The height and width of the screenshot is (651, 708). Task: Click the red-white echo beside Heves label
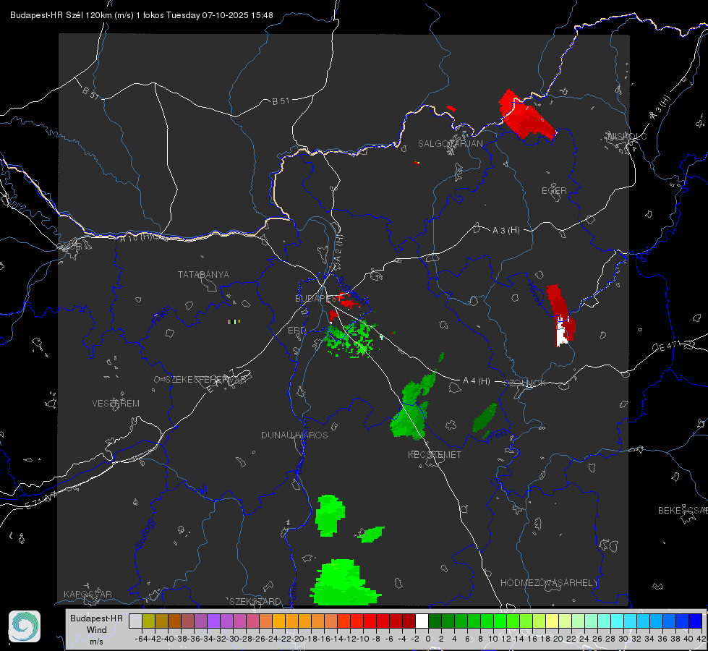coord(560,315)
